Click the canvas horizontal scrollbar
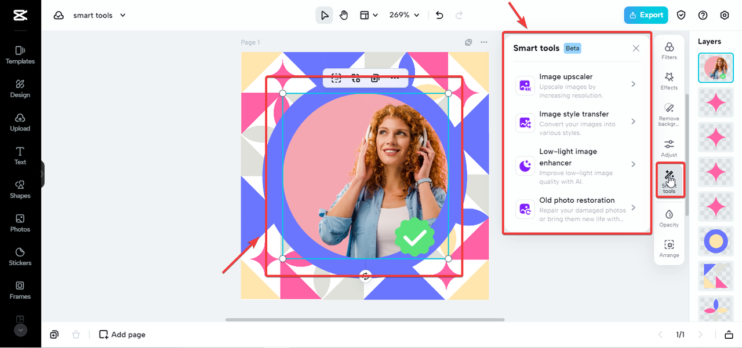 point(365,320)
